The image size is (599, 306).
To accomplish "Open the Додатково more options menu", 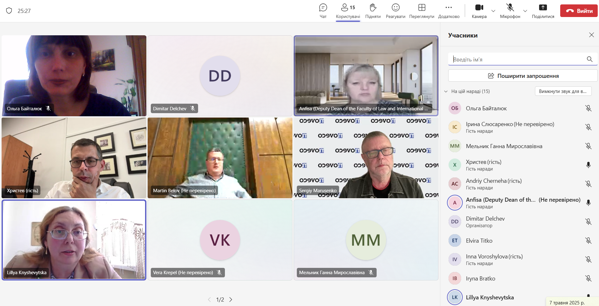I will [x=449, y=11].
